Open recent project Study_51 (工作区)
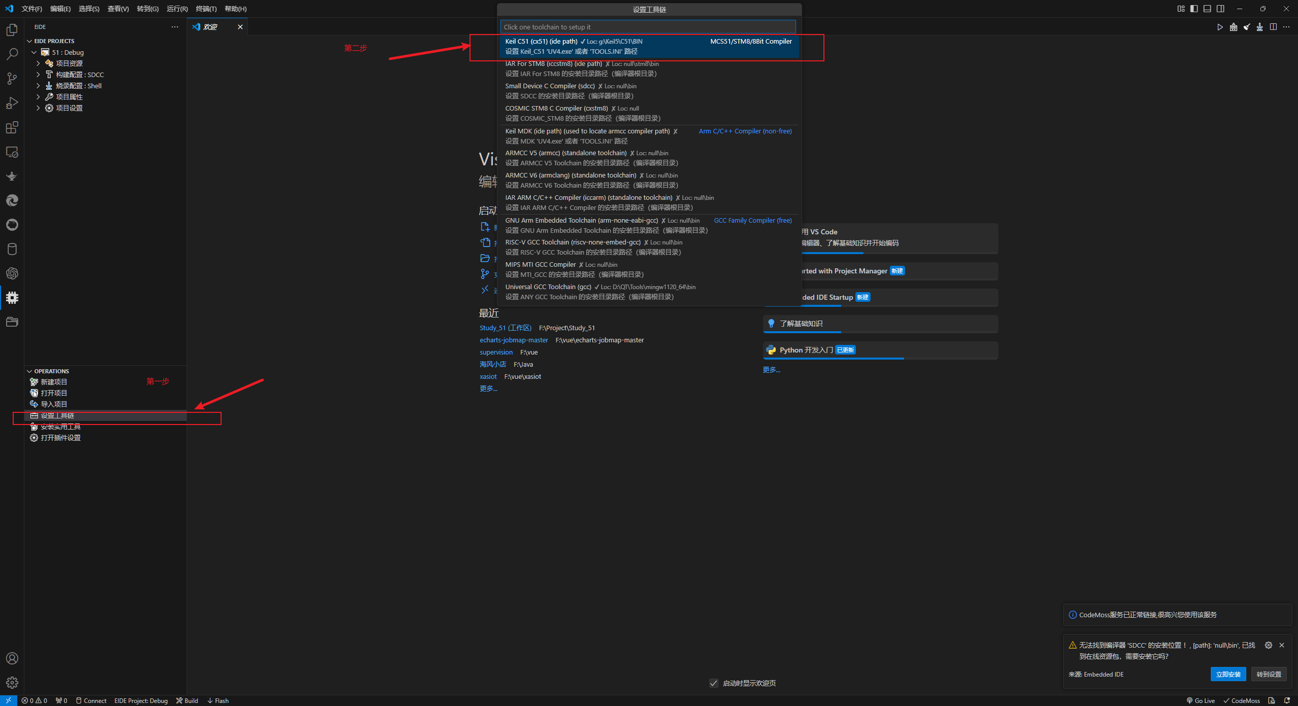The height and width of the screenshot is (706, 1298). (506, 328)
